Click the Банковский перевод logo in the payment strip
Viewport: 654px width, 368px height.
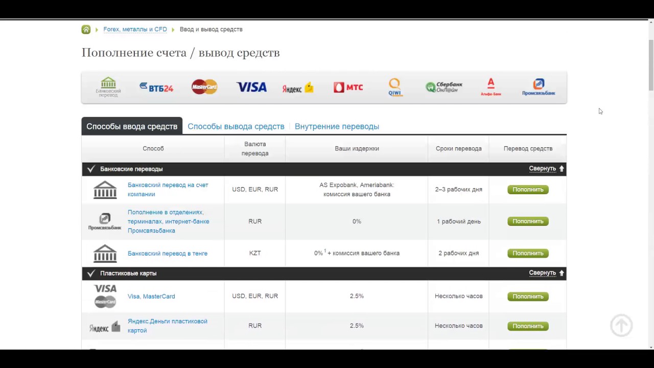coord(108,87)
